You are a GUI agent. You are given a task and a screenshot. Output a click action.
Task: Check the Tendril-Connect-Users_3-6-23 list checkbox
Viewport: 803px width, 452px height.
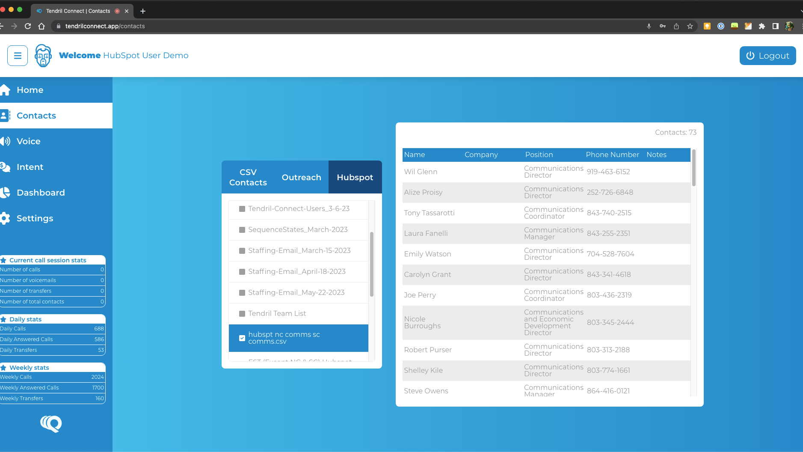[242, 209]
